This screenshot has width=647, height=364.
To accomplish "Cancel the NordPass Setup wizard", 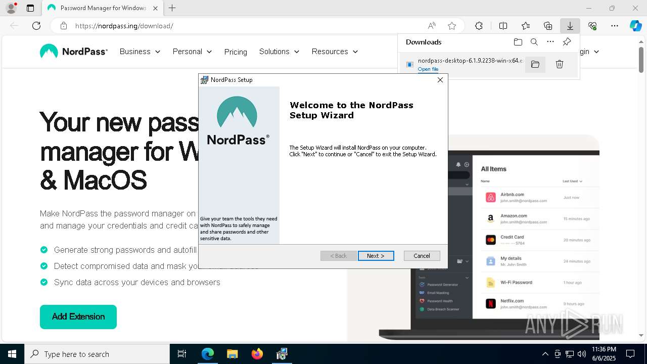I will tap(422, 256).
